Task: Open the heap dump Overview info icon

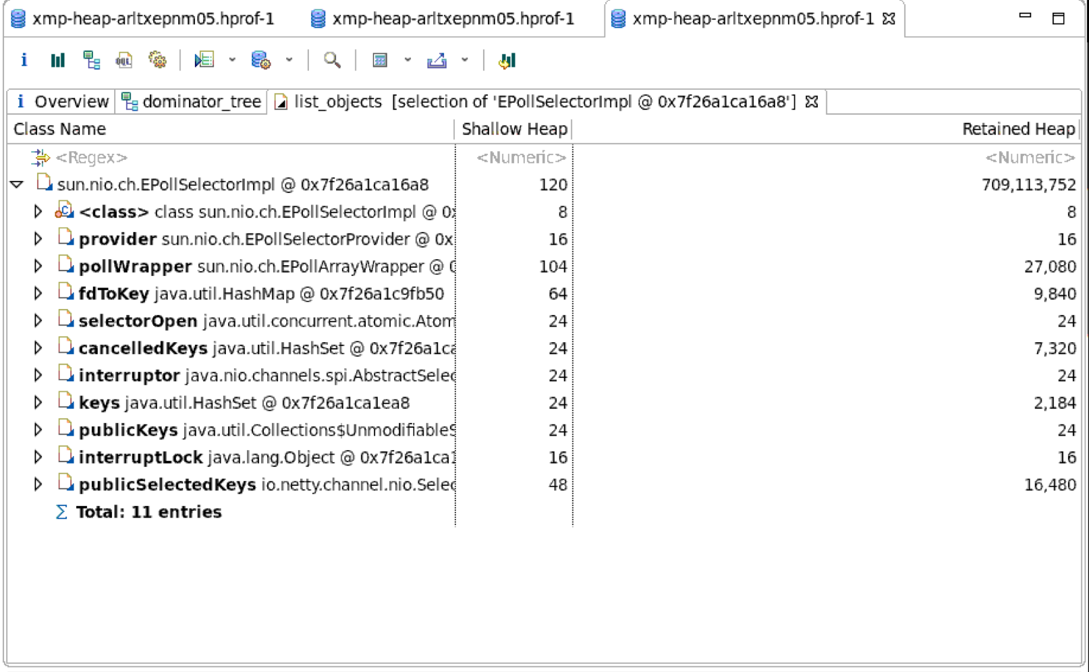Action: 24,59
